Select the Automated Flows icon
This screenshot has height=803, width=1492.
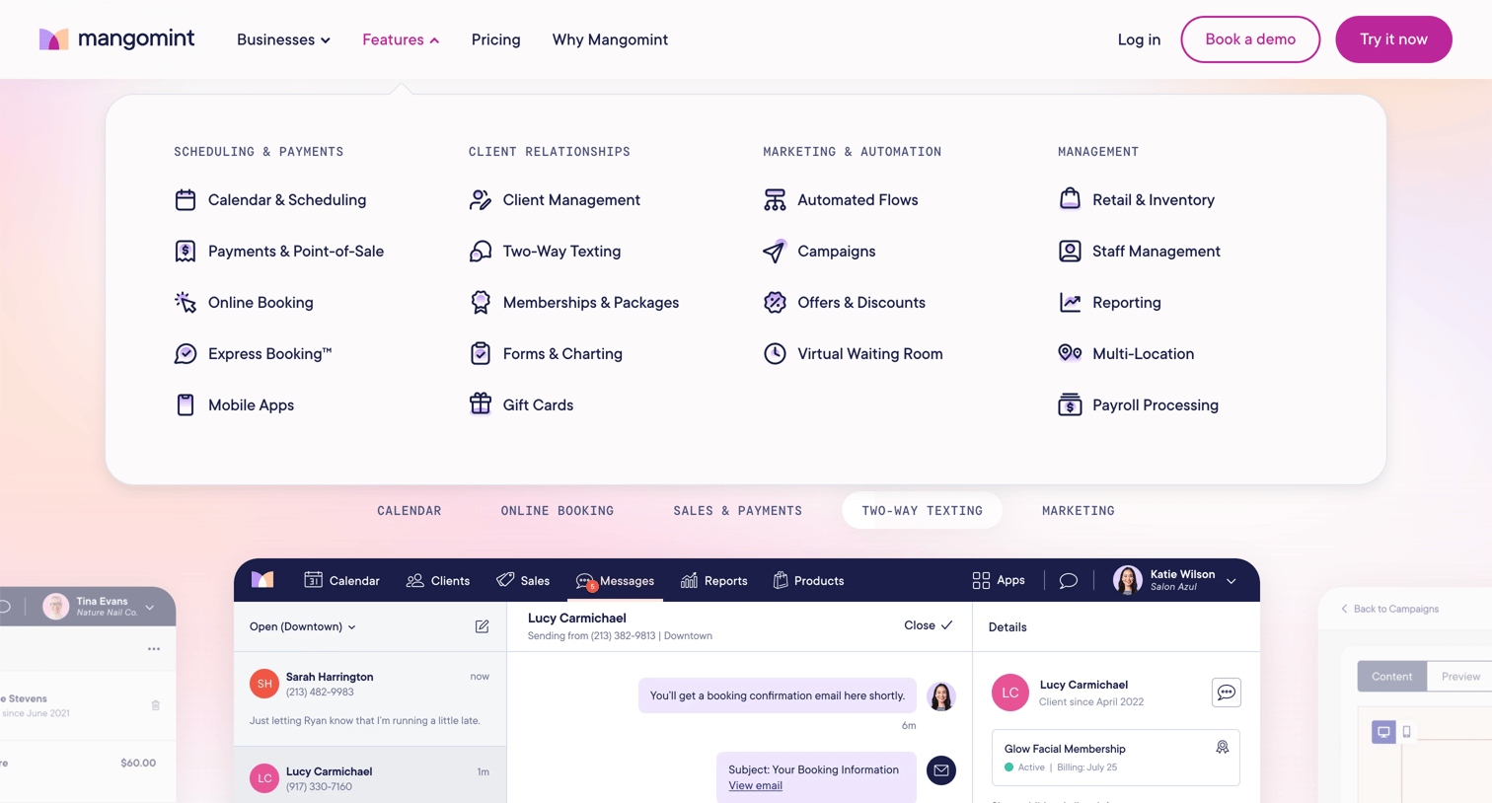(x=775, y=200)
